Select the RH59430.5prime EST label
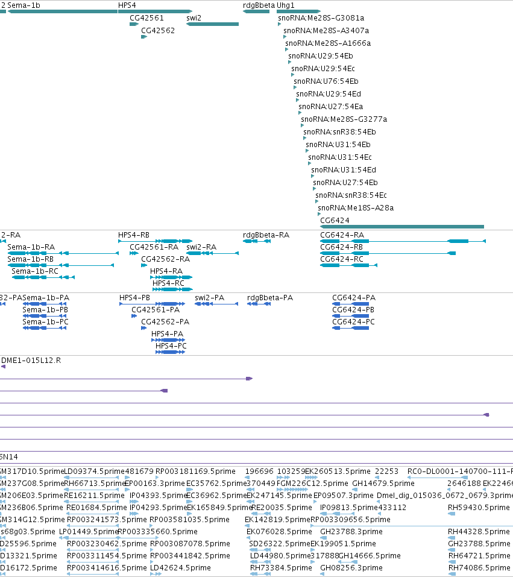513x577 pixels. 479,508
